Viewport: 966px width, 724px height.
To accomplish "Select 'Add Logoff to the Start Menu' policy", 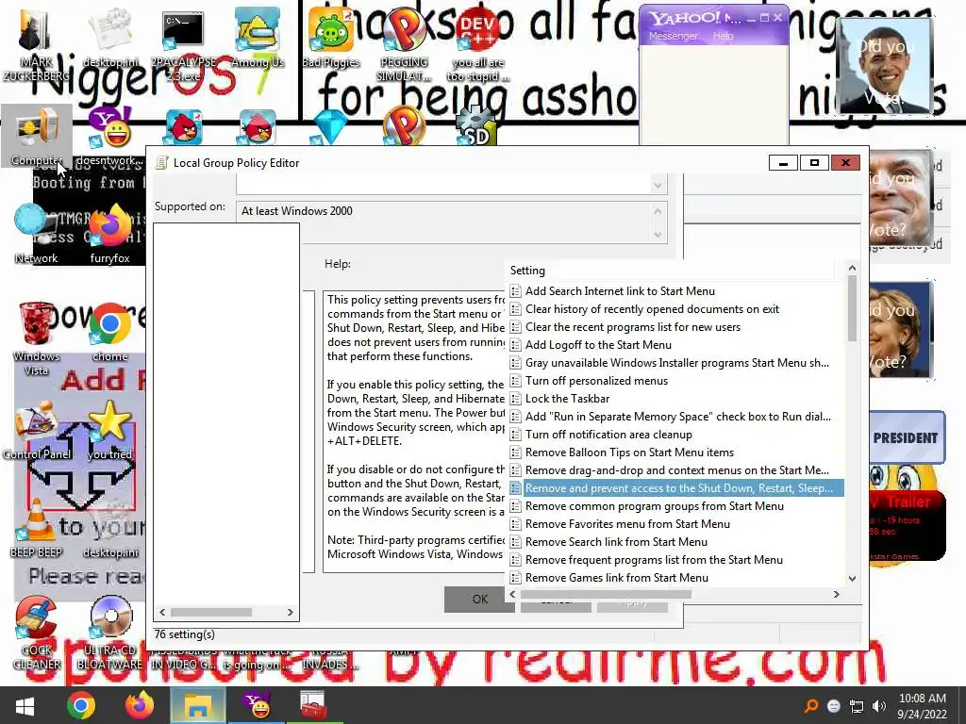I will pos(598,345).
